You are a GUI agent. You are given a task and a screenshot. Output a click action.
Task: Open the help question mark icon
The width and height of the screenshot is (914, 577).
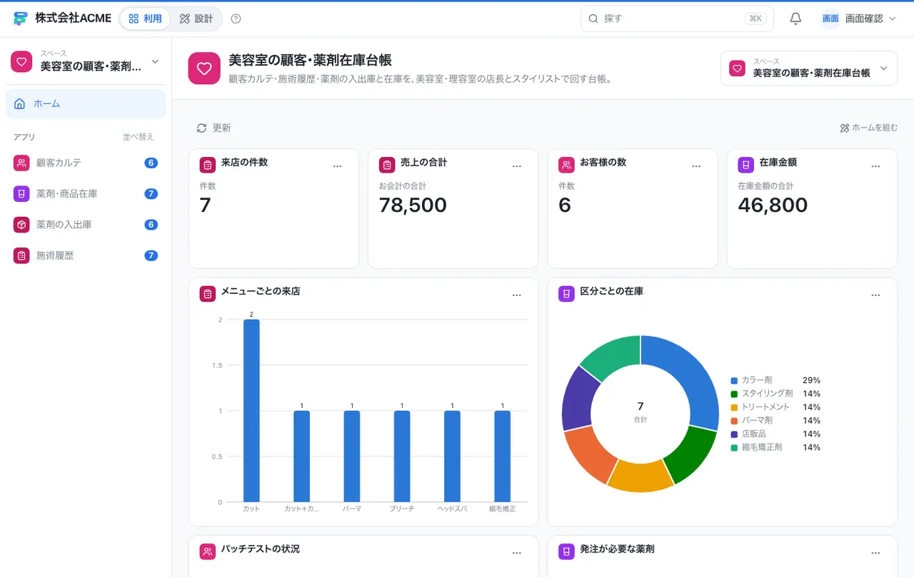click(236, 19)
